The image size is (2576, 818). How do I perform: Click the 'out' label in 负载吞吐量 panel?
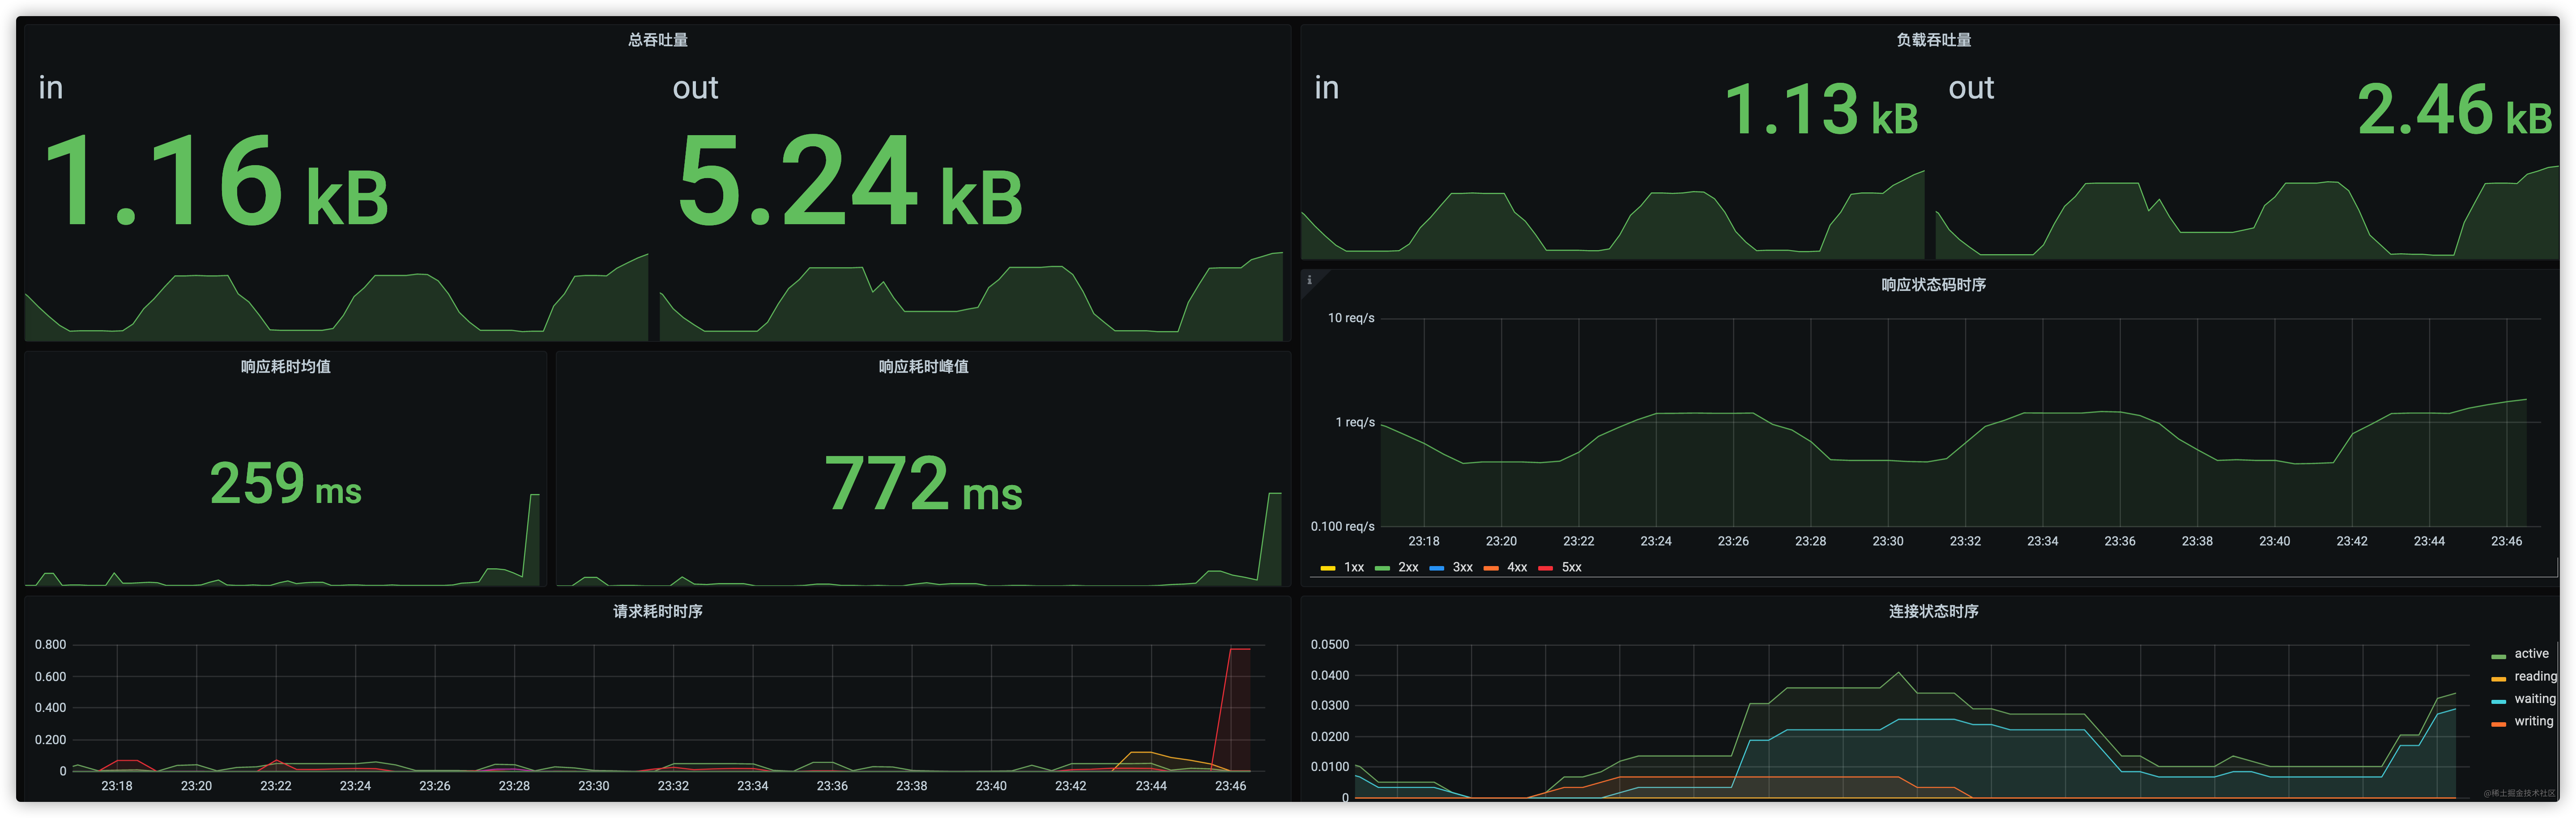[x=1971, y=88]
